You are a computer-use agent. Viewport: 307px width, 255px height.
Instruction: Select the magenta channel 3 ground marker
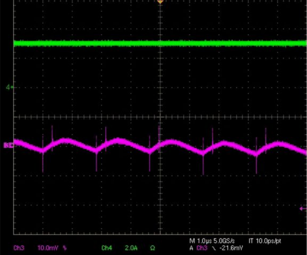tap(8, 145)
